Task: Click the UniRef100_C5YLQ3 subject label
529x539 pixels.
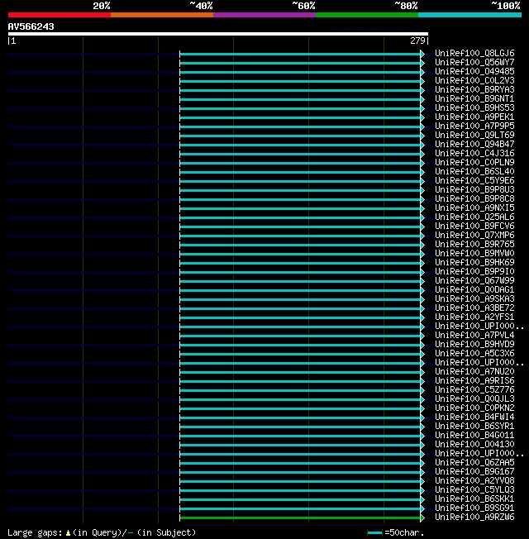Action: pyautogui.click(x=474, y=490)
